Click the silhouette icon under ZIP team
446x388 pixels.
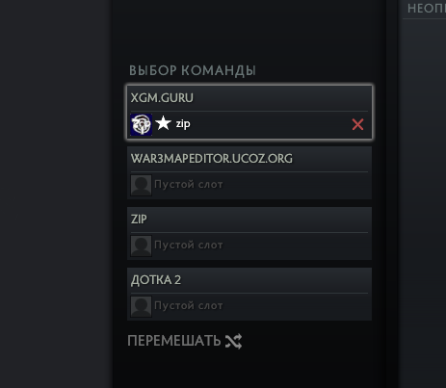click(x=141, y=246)
